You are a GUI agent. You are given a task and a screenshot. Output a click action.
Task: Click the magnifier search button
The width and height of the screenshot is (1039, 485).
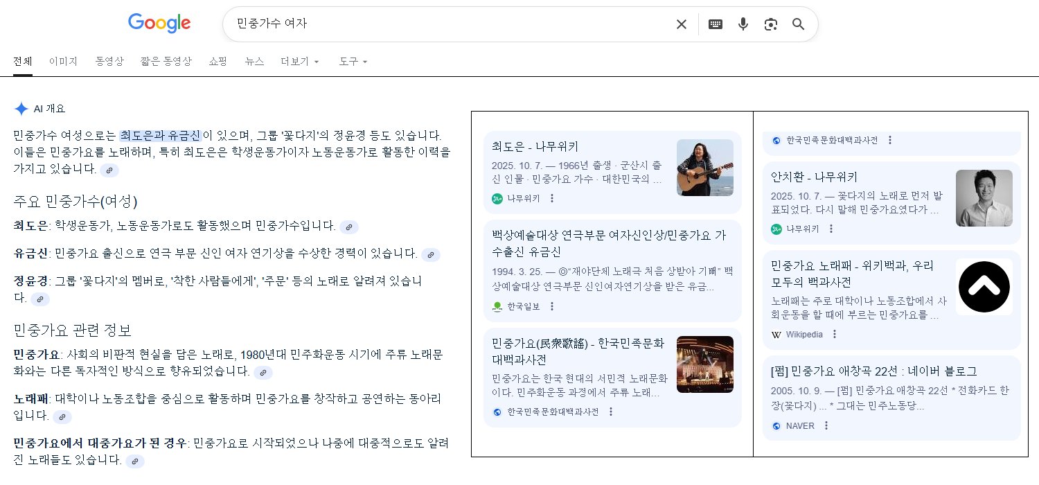coord(799,24)
